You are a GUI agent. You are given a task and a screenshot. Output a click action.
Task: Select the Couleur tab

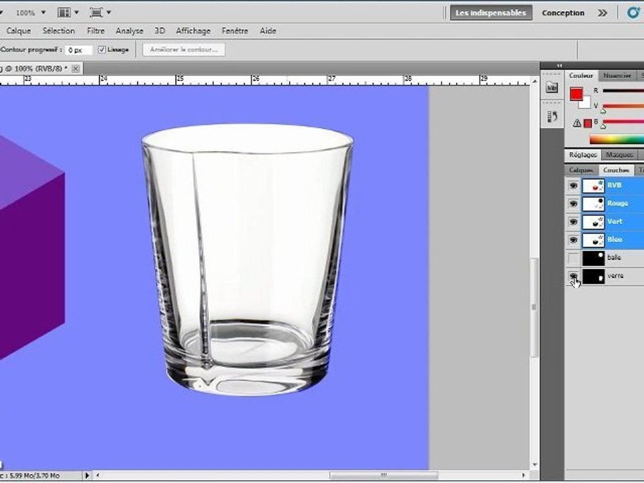581,76
